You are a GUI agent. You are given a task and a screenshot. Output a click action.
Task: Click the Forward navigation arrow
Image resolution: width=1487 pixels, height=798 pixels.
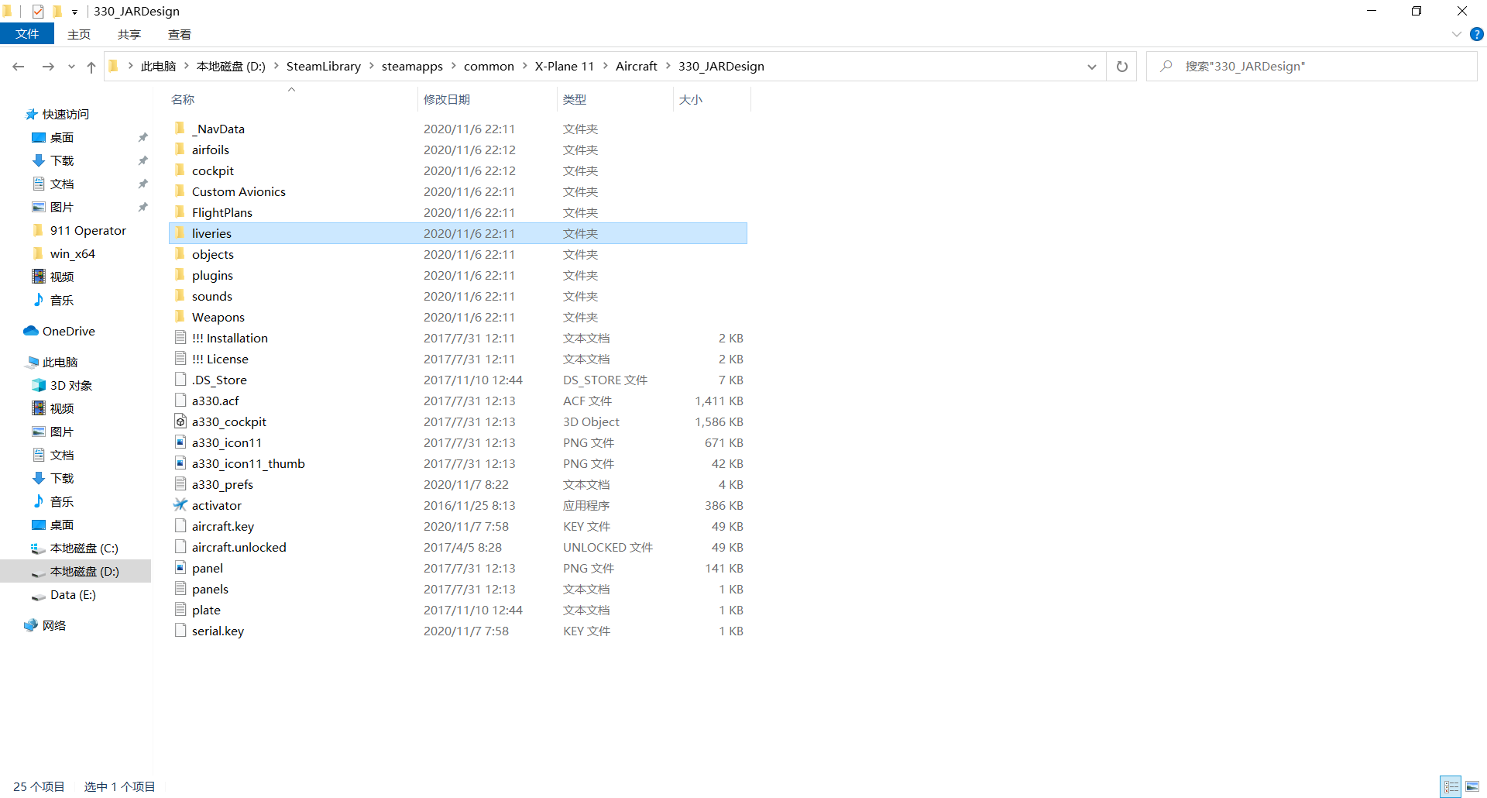tap(48, 67)
